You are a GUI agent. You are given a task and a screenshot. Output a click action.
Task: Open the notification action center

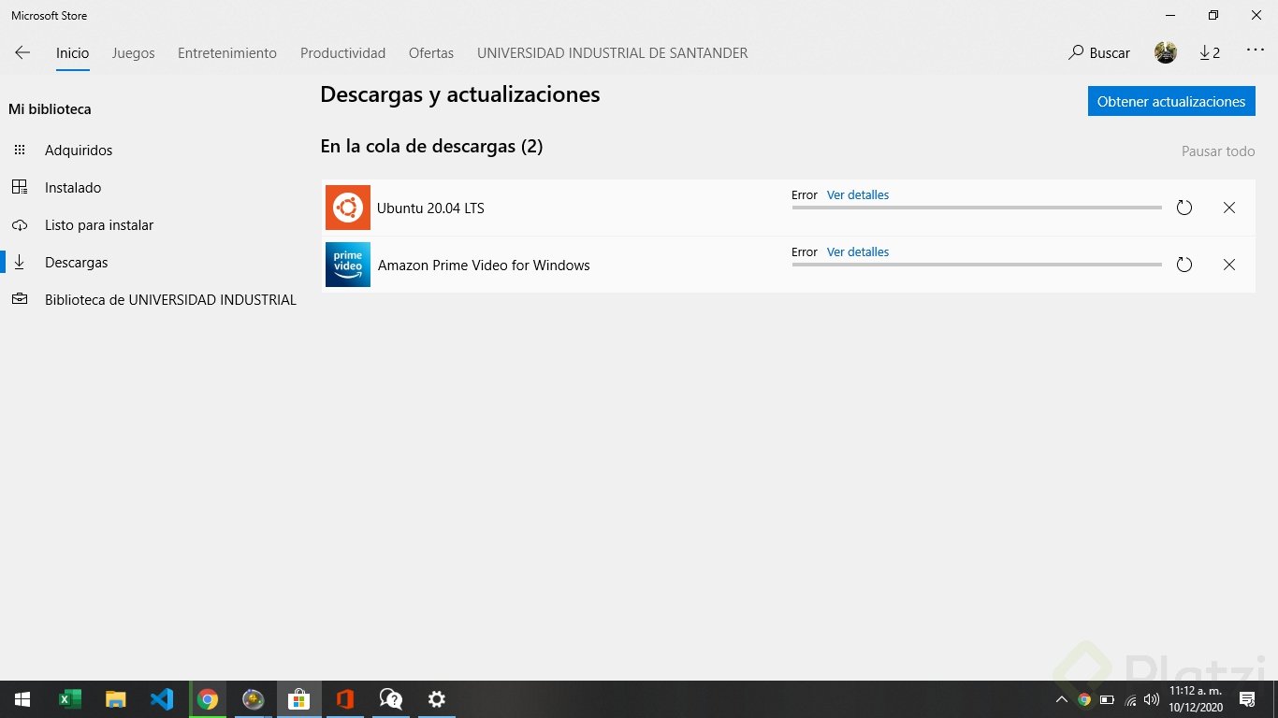pyautogui.click(x=1246, y=699)
